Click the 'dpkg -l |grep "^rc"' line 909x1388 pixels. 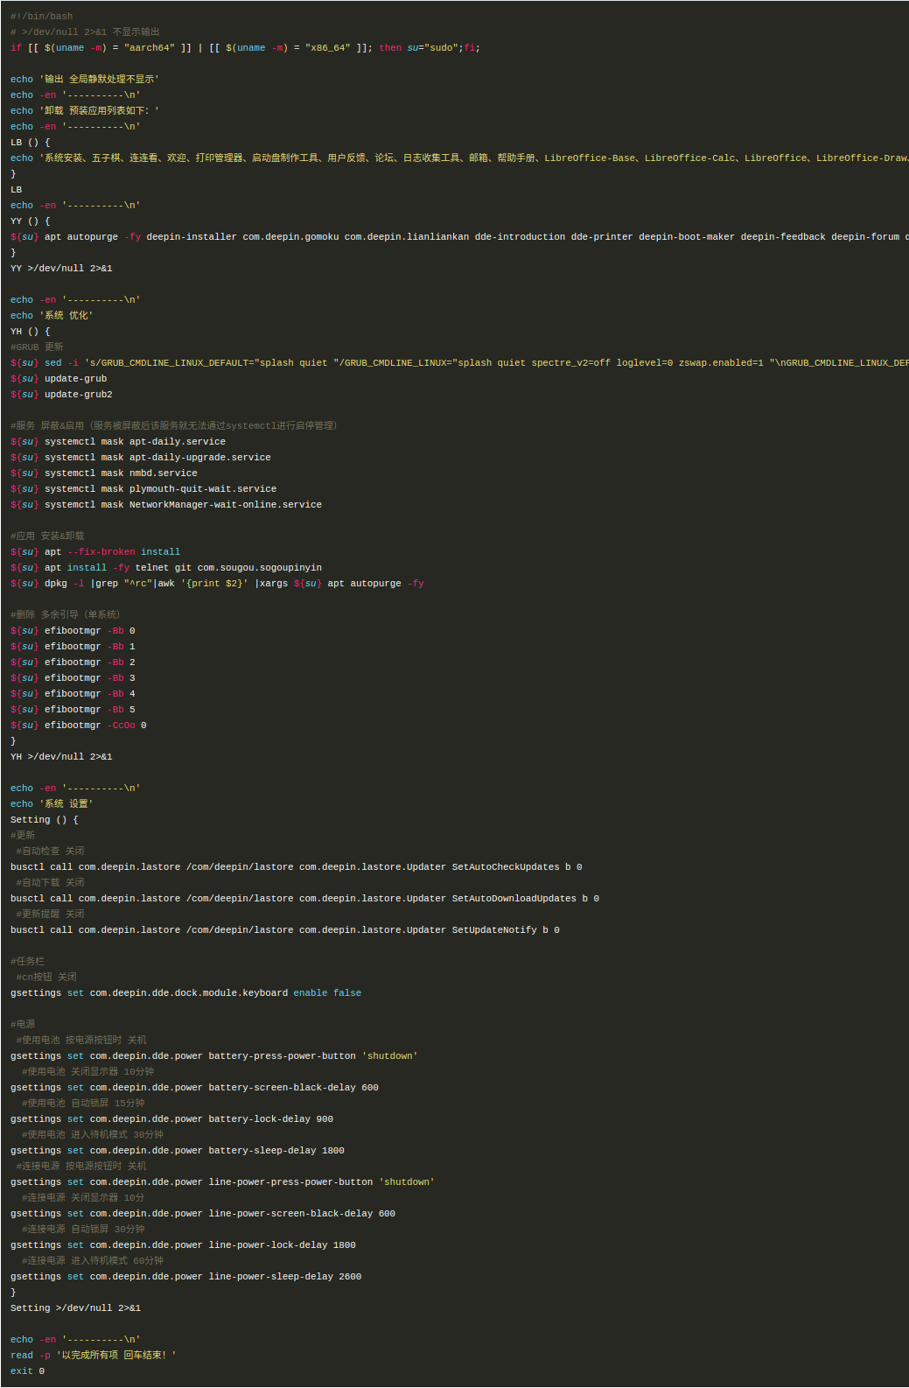click(217, 584)
